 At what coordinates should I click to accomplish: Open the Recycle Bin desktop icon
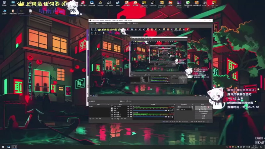pos(4,3)
